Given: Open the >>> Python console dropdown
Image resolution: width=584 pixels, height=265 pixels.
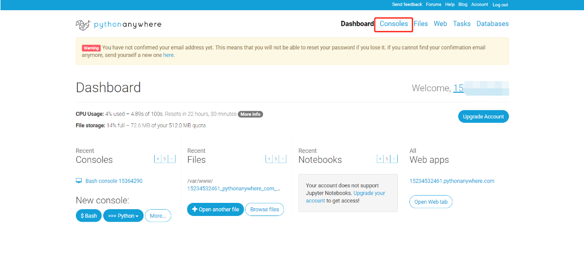Looking at the screenshot, I should coord(123,215).
